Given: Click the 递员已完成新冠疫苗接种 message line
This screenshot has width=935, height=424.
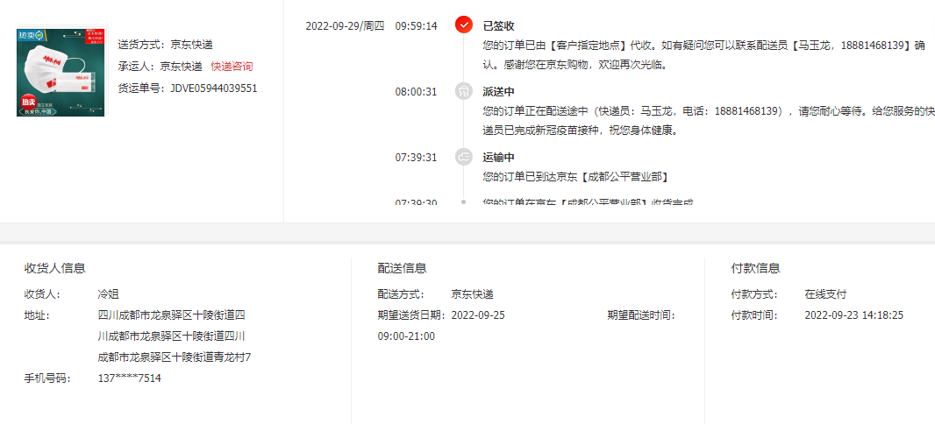Looking at the screenshot, I should [x=581, y=131].
